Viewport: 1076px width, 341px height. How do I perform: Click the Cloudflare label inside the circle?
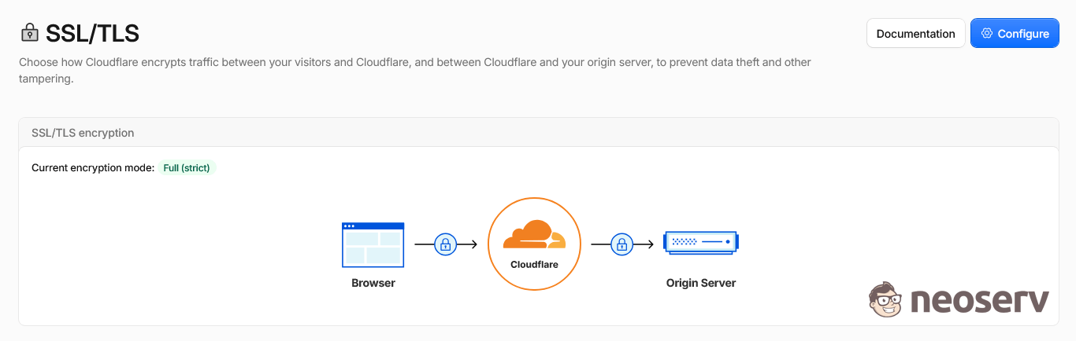pyautogui.click(x=534, y=265)
